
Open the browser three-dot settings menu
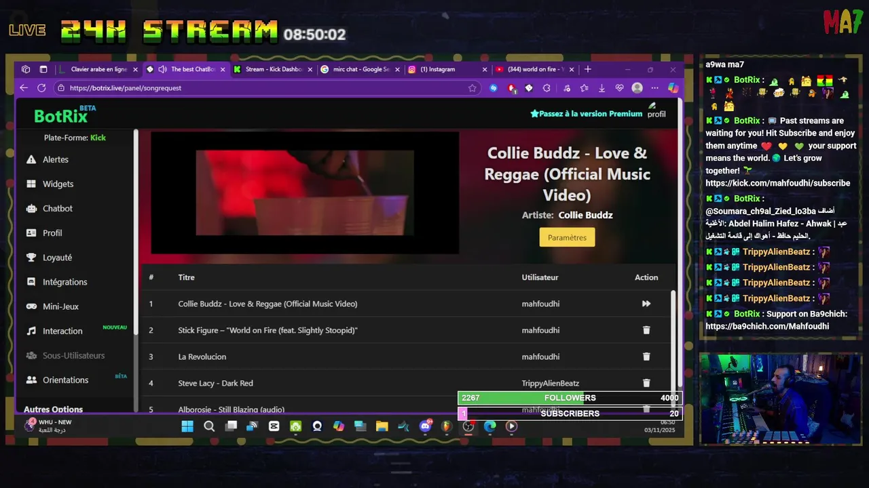tap(654, 87)
